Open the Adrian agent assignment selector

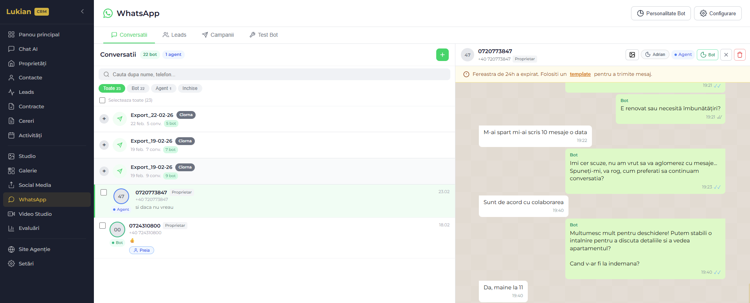[x=655, y=55]
